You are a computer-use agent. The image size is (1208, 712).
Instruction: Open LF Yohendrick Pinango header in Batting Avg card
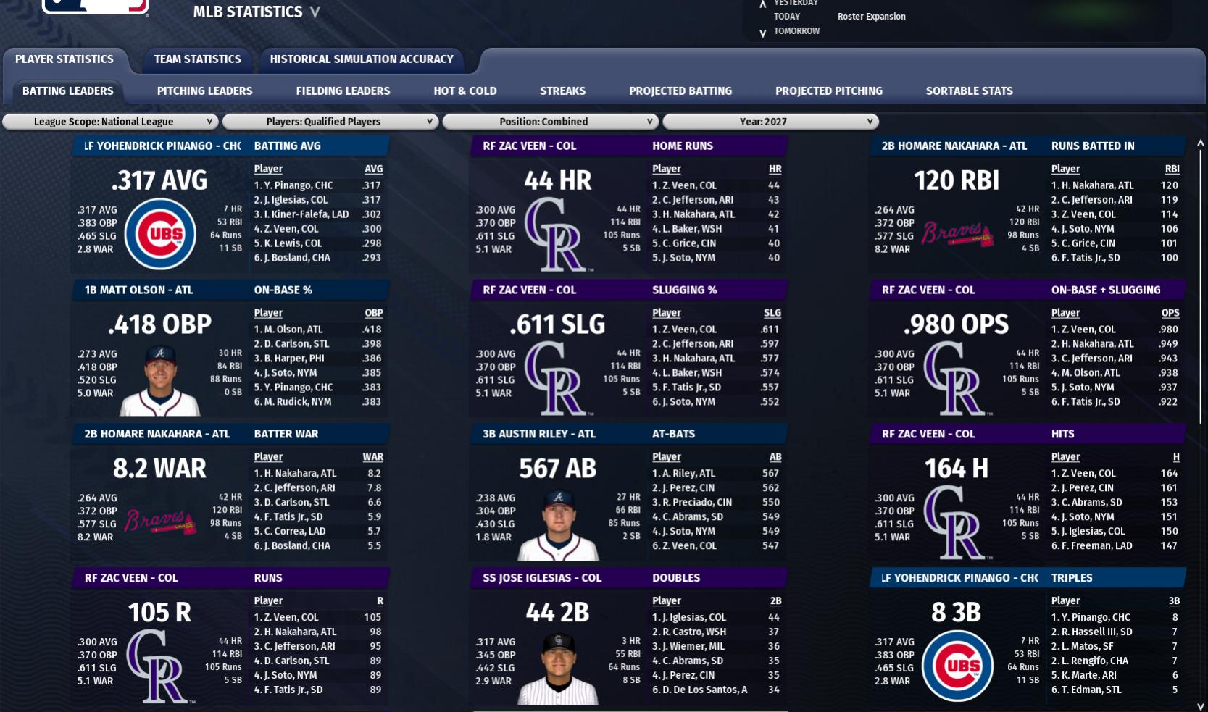click(162, 146)
